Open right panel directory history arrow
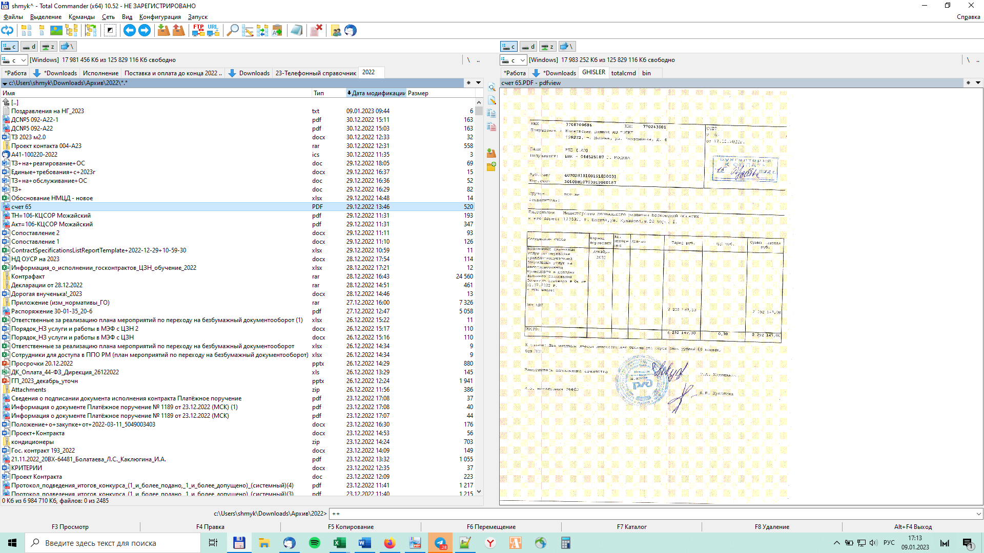Image resolution: width=984 pixels, height=553 pixels. click(x=978, y=83)
